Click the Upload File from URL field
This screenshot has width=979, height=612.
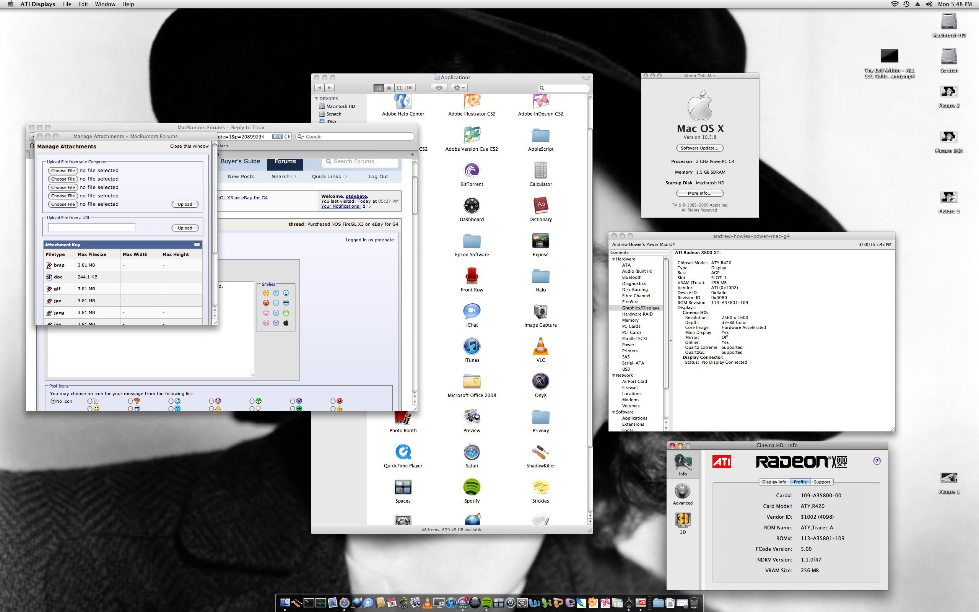tap(92, 228)
